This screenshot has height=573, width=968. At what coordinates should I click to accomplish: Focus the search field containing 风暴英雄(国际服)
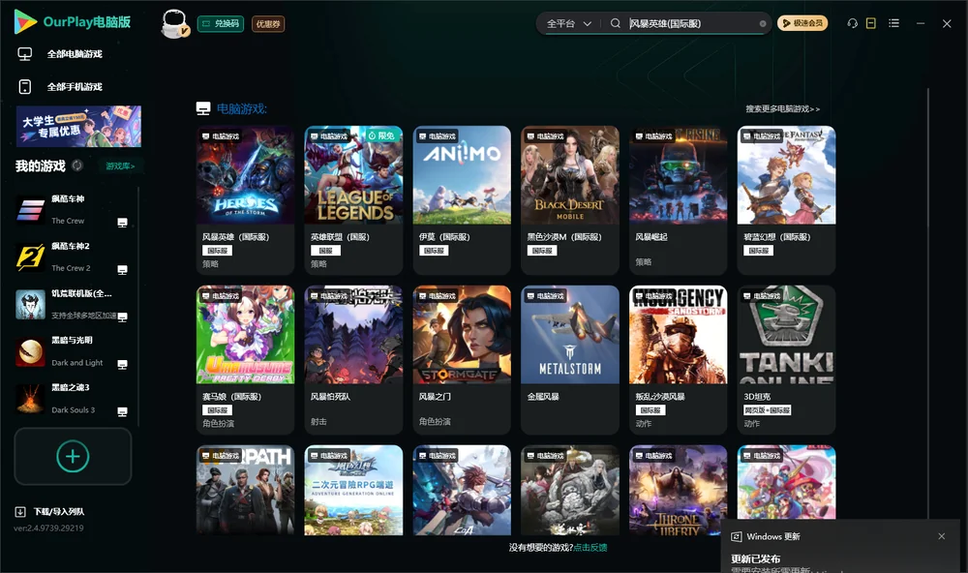pos(691,23)
